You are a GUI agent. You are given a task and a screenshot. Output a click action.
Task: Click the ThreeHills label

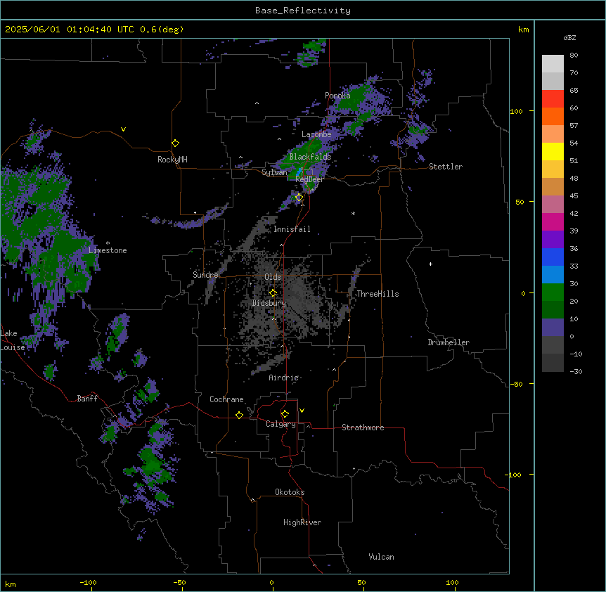378,294
